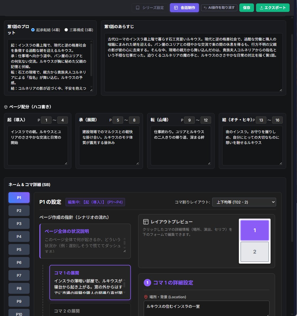Click 結（オチ・ヒキ） end page field showing 16

277,120
